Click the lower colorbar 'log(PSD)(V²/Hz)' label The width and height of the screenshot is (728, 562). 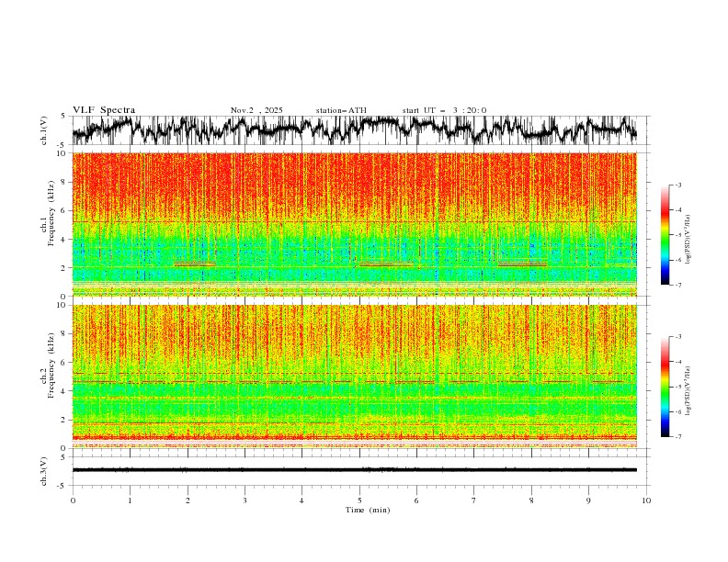click(x=688, y=390)
